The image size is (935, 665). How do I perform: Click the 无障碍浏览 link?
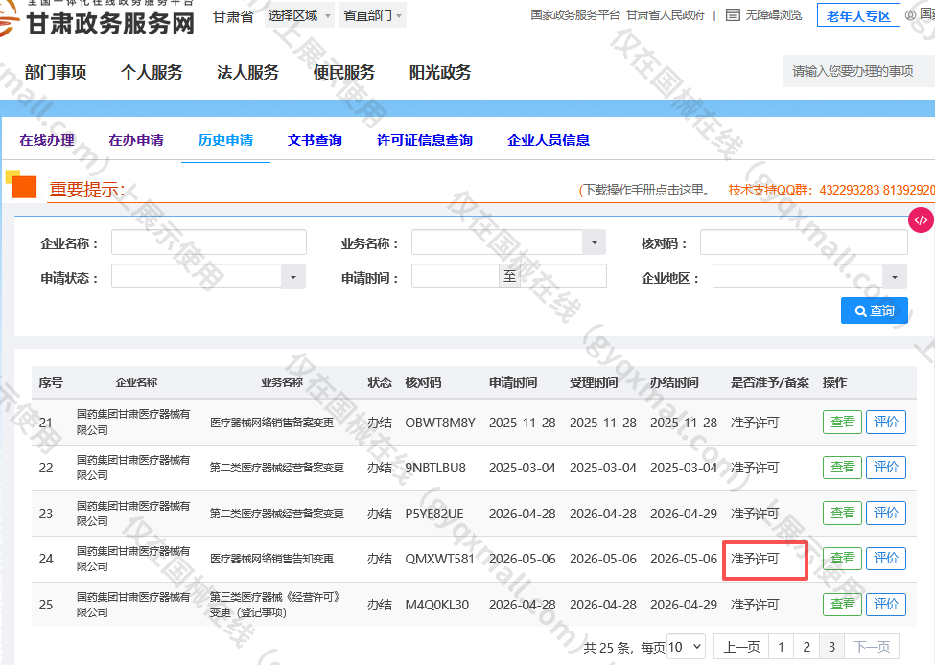point(773,15)
